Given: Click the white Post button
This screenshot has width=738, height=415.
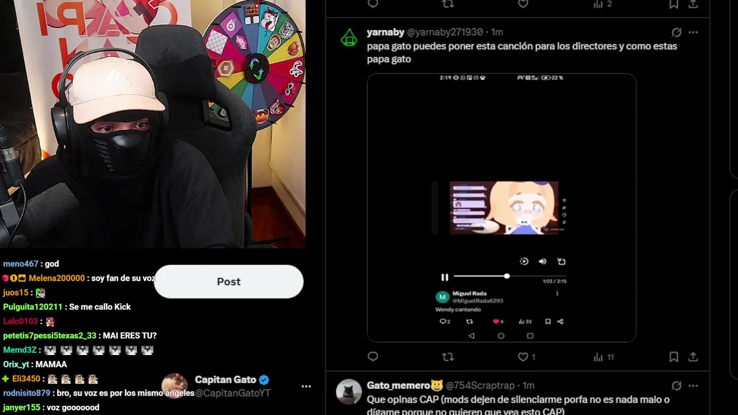Looking at the screenshot, I should [x=229, y=282].
